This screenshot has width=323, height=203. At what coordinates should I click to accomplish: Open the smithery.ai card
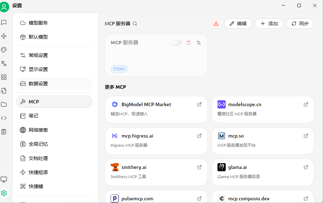click(156, 172)
